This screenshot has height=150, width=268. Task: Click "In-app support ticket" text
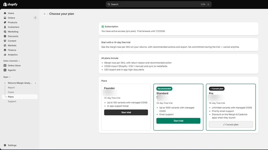click(x=118, y=106)
